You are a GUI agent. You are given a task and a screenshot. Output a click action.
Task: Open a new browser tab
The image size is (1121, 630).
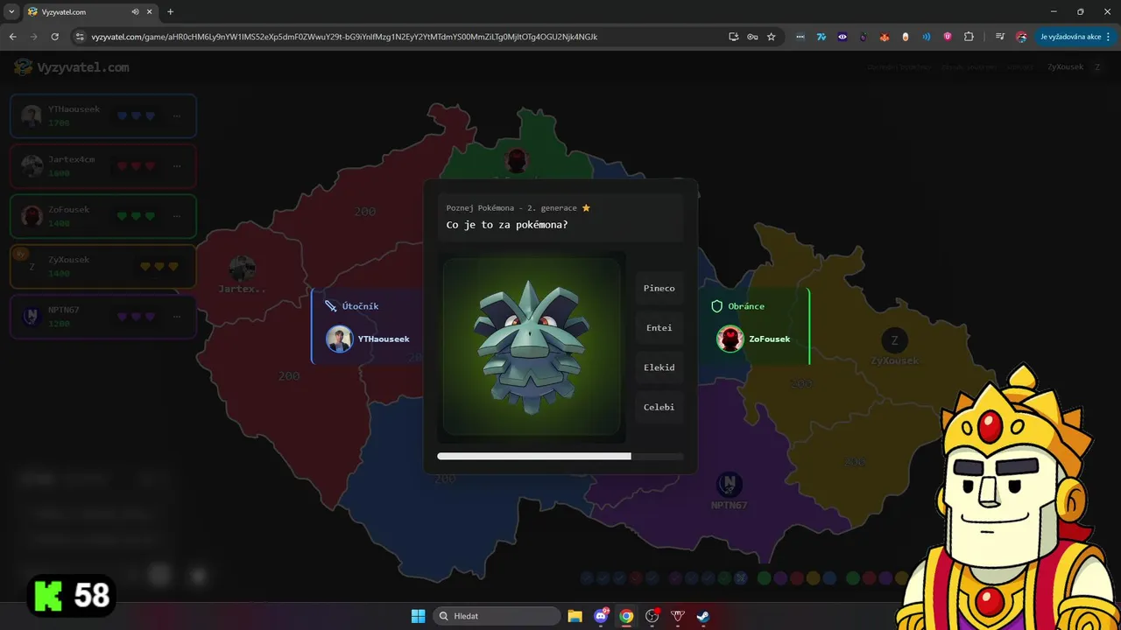[x=170, y=12]
